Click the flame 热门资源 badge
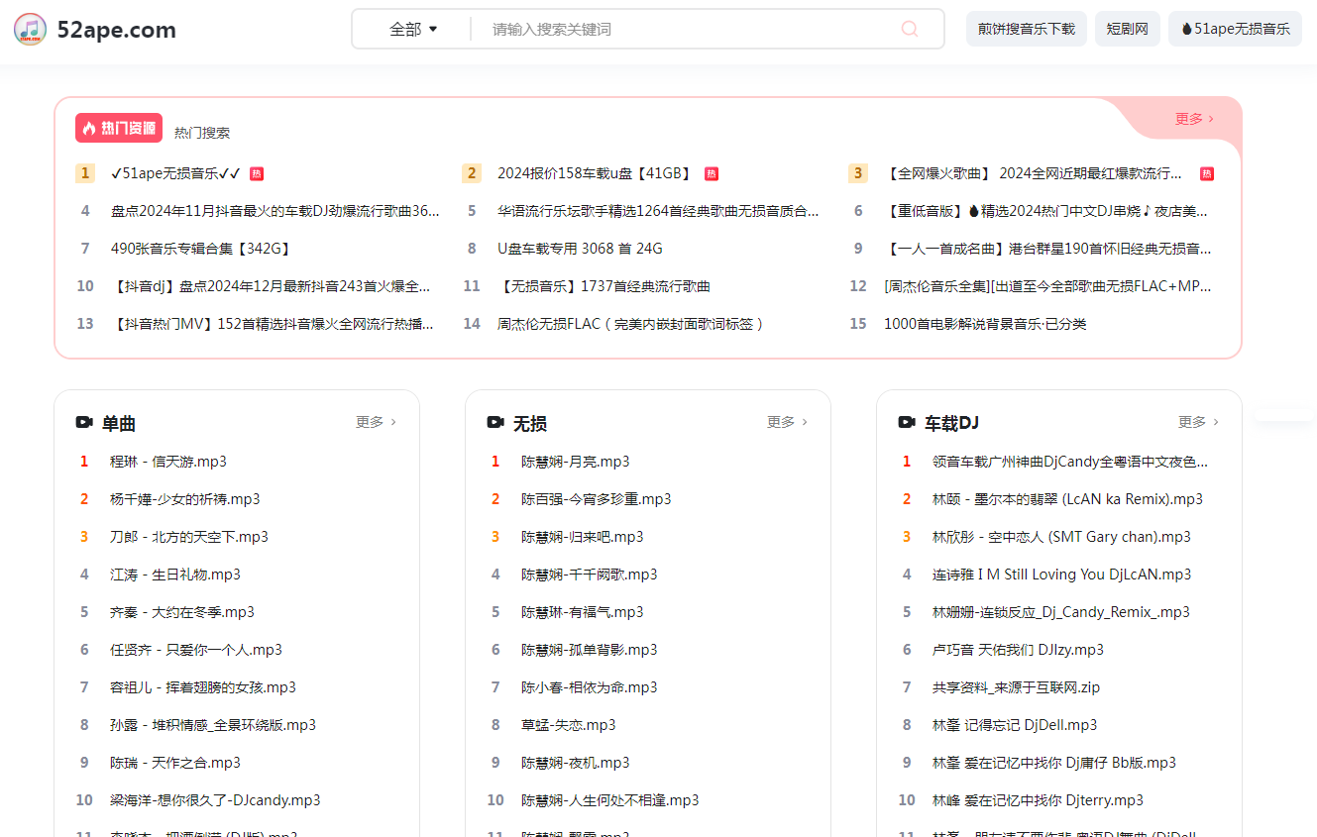Viewport: 1317px width, 837px height. 118,128
